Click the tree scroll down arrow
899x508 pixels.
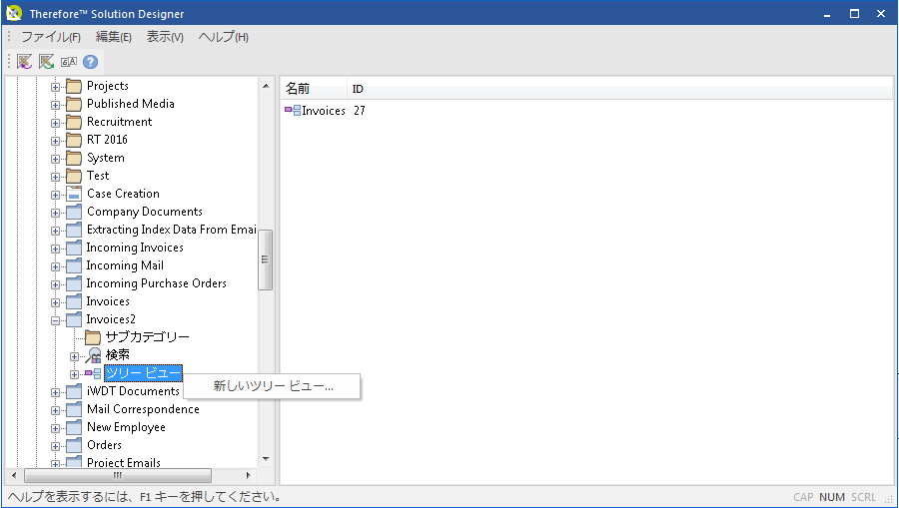[266, 459]
